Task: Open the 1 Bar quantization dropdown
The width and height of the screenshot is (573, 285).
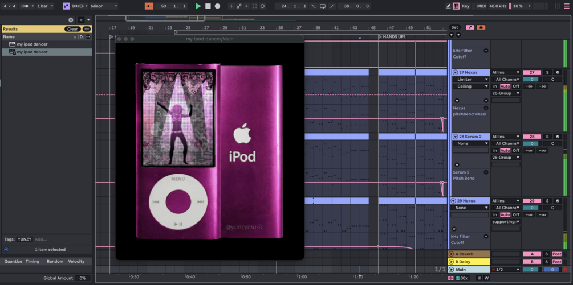Action: click(45, 6)
